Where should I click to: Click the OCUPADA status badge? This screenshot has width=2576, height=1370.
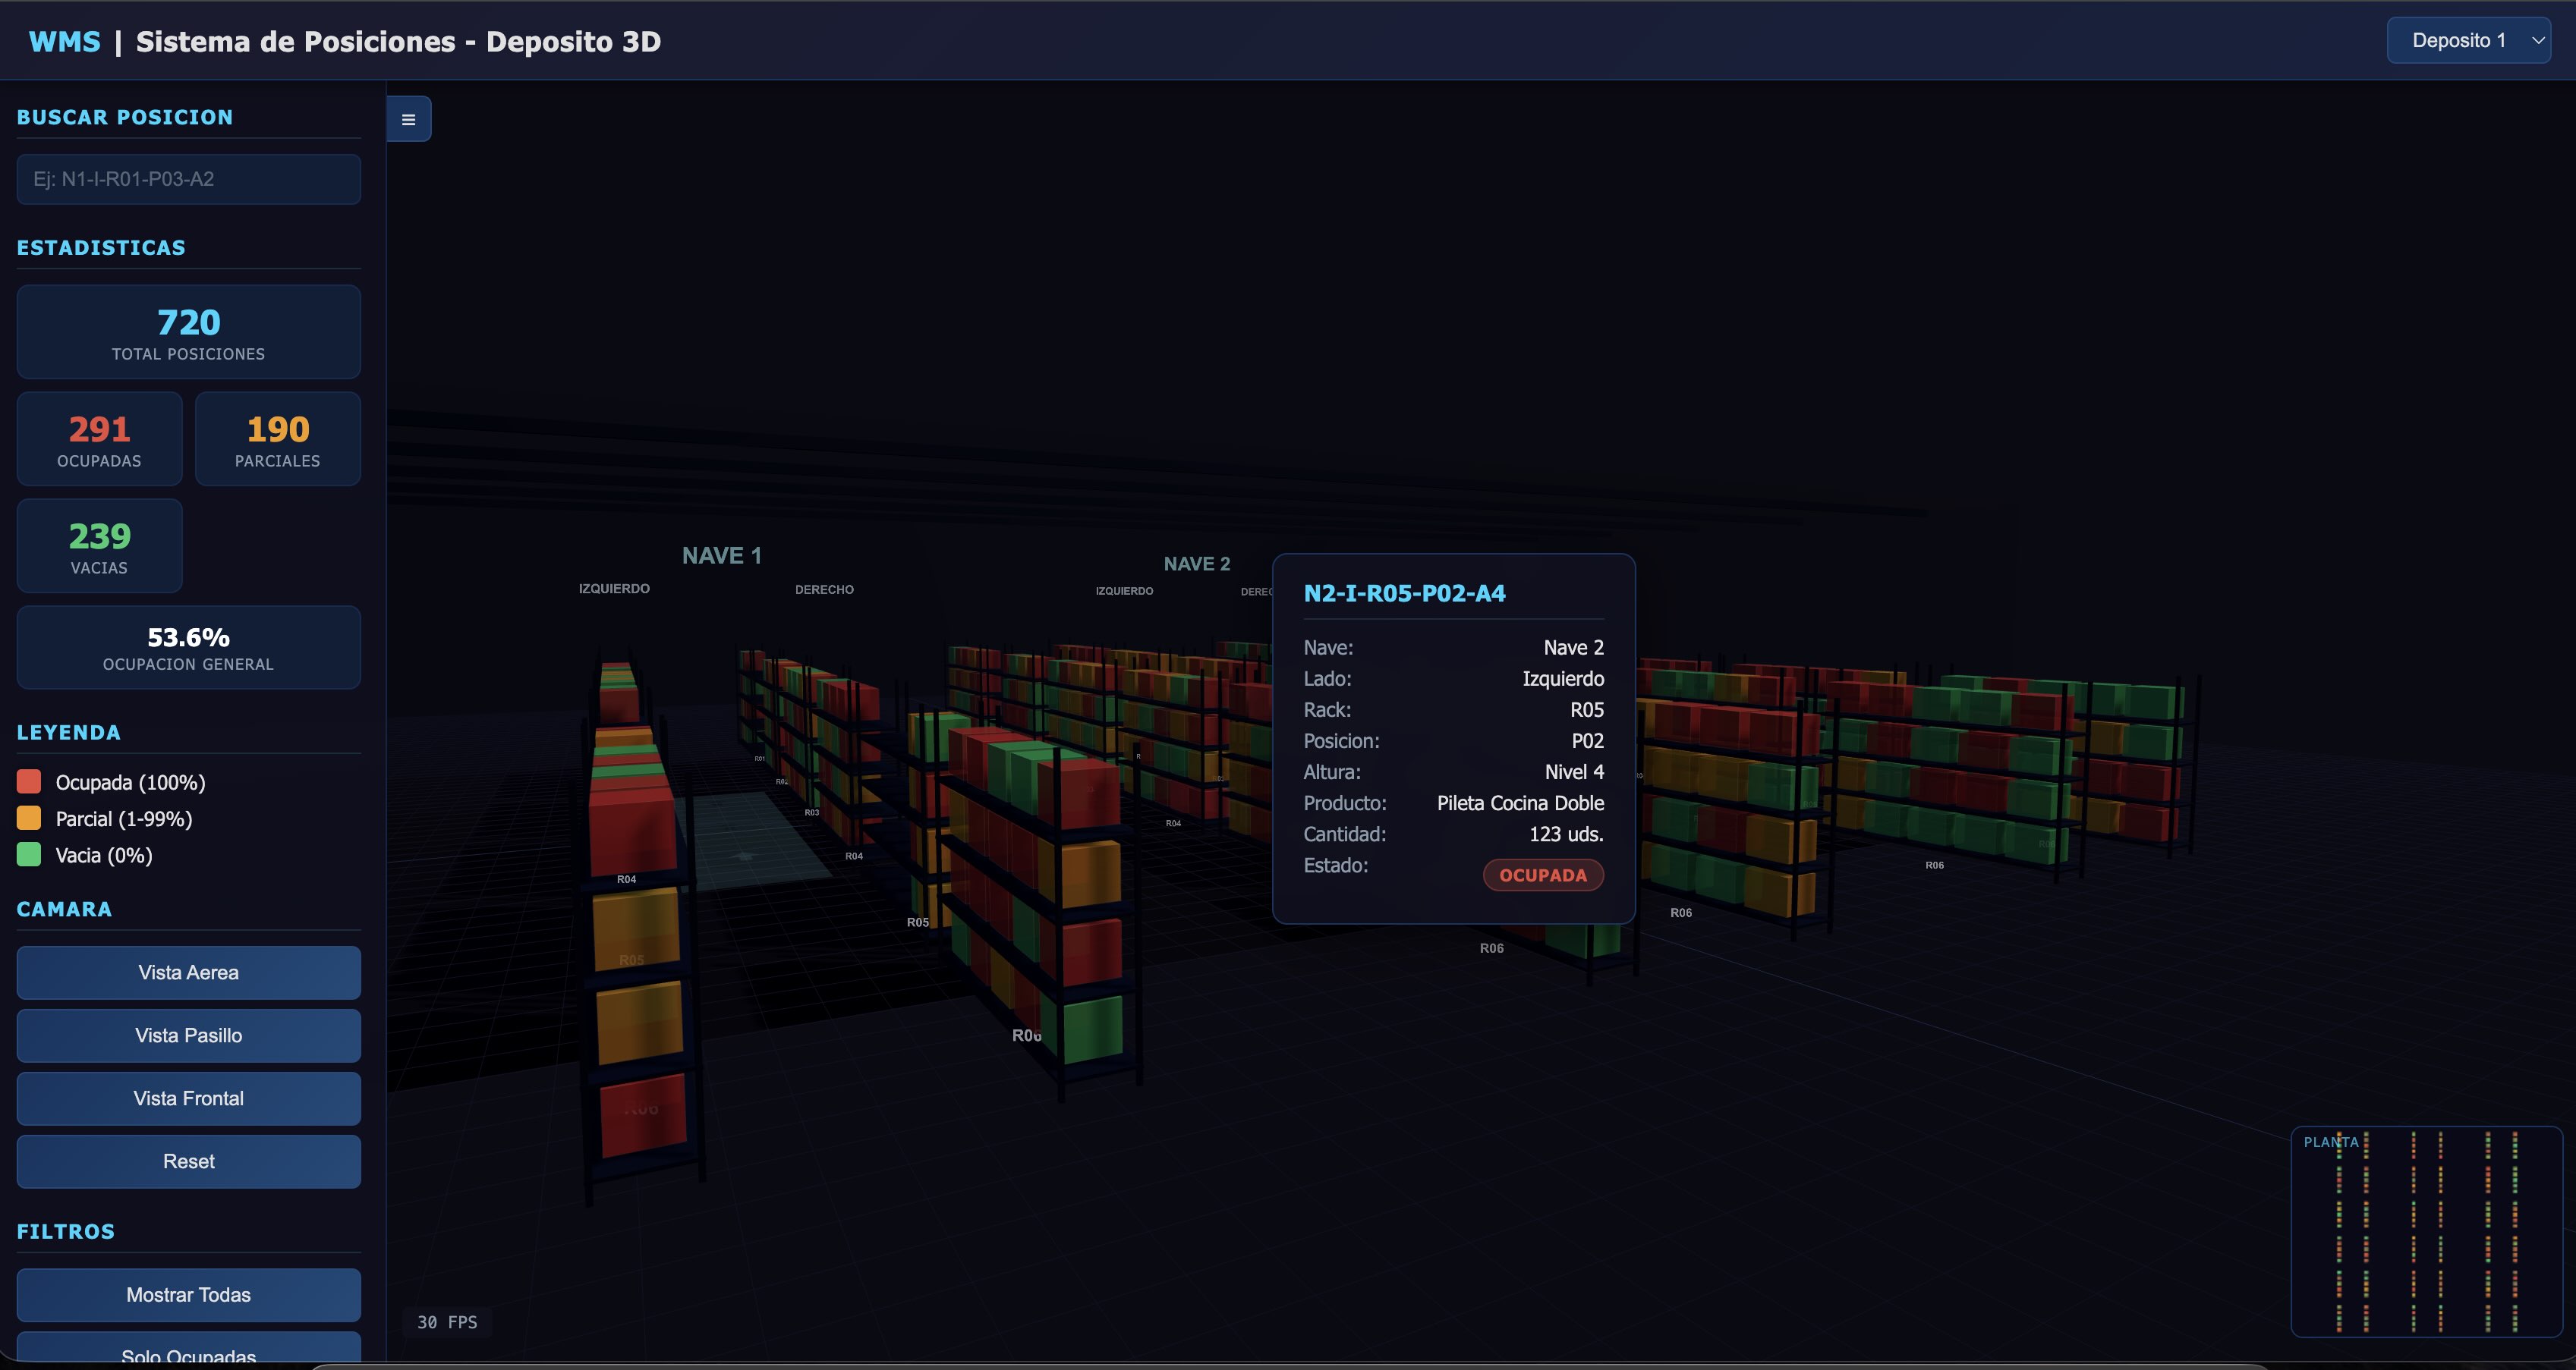tap(1542, 875)
